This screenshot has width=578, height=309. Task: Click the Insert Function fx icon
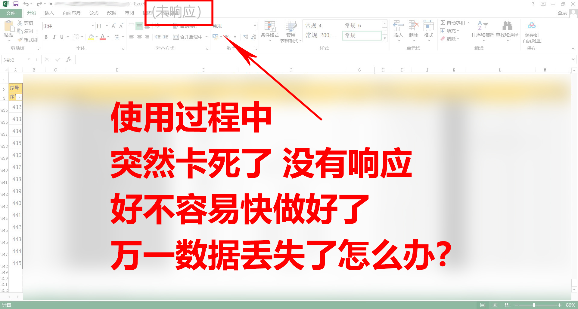pyautogui.click(x=69, y=59)
